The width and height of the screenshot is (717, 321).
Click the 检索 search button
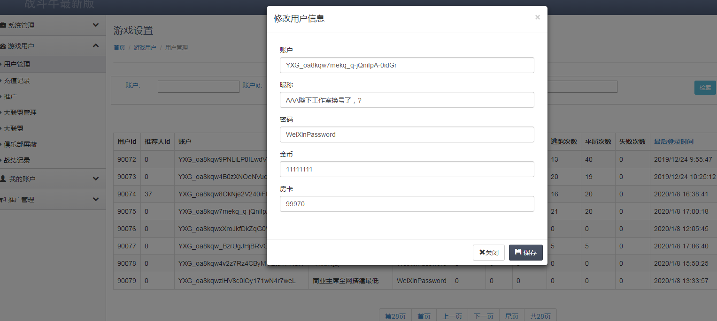coord(705,87)
